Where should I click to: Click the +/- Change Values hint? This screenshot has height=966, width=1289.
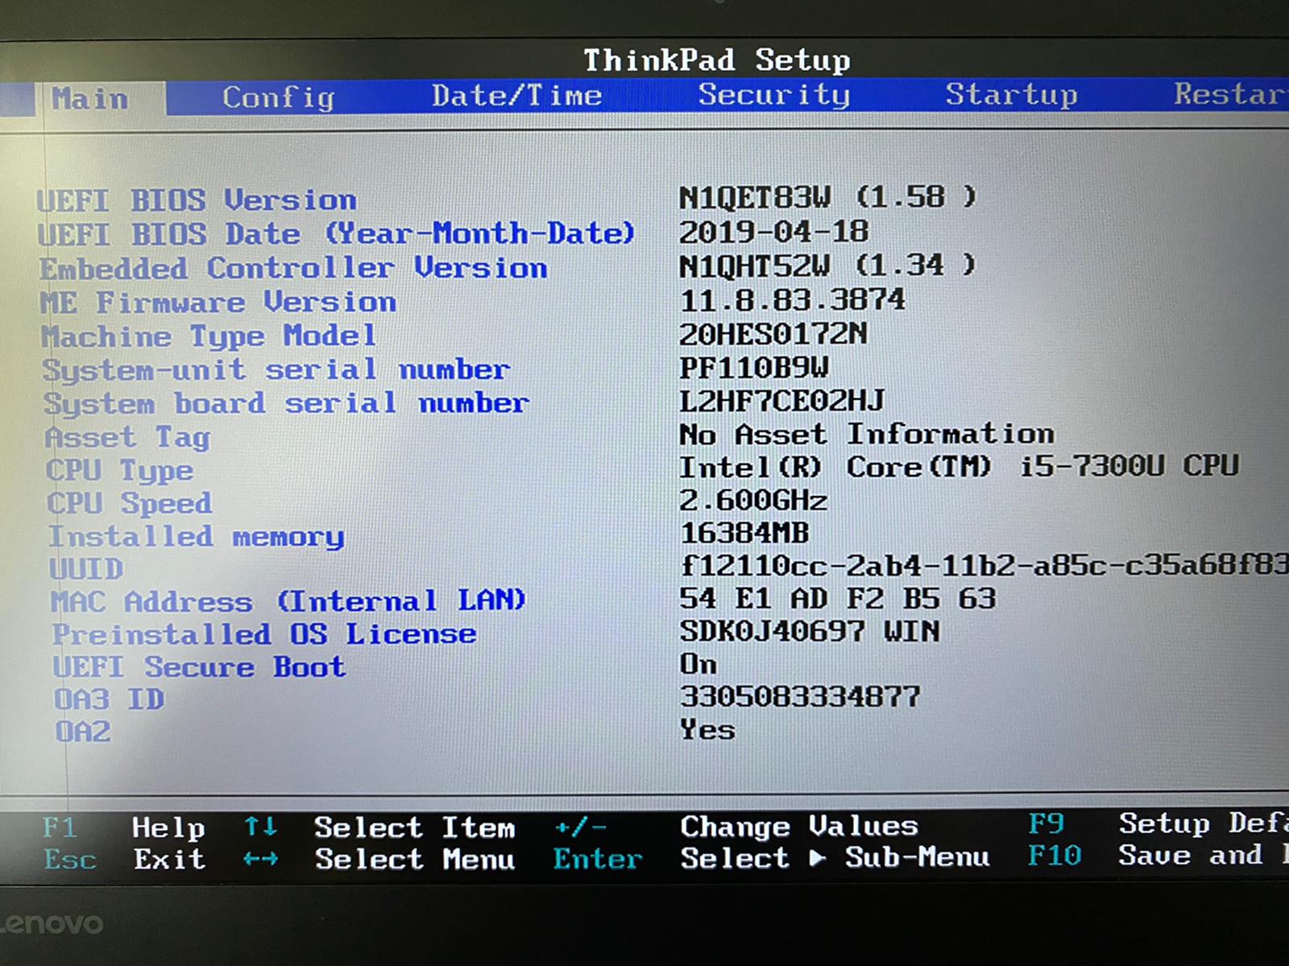(x=736, y=826)
